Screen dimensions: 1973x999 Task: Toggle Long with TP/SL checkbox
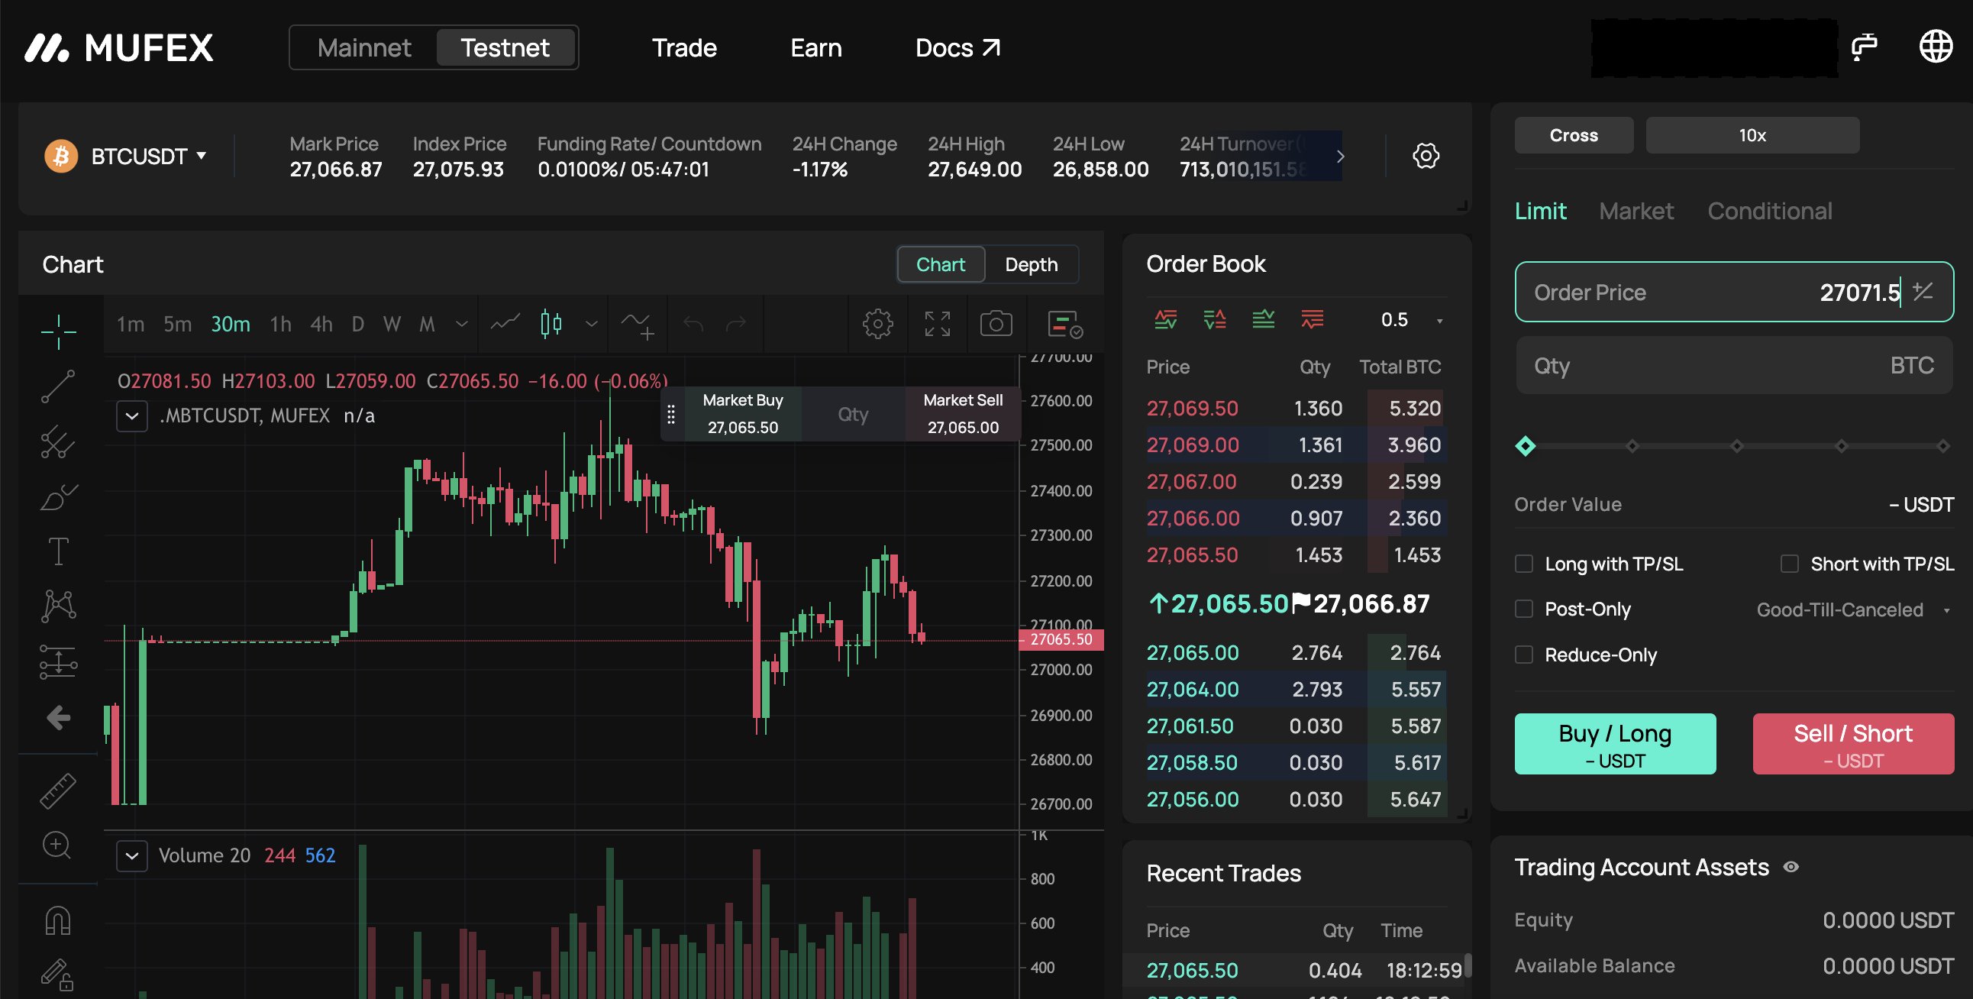pos(1524,564)
